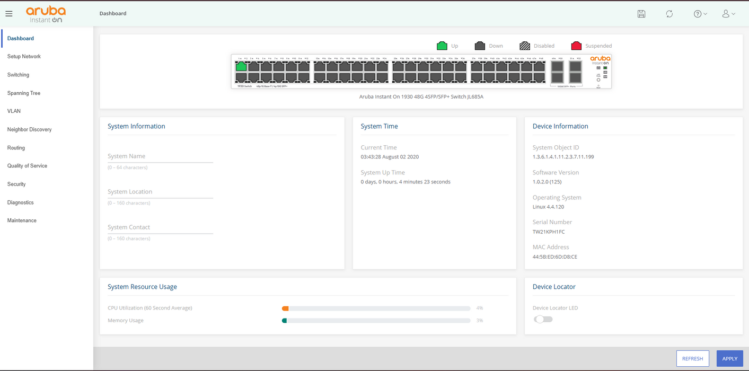Go to Switching section
This screenshot has width=749, height=371.
18,75
